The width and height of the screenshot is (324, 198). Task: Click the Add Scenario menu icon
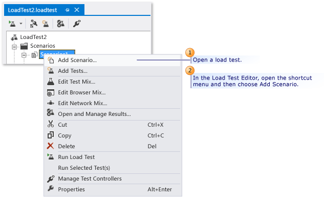(x=51, y=60)
